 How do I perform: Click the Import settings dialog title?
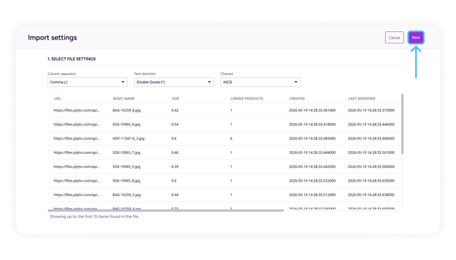point(52,38)
